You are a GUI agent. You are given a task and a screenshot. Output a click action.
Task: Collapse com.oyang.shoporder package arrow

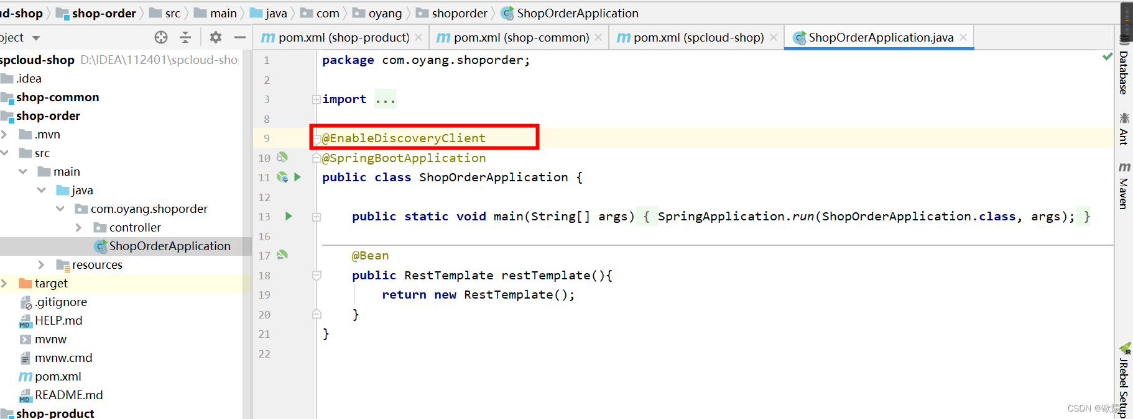click(60, 209)
